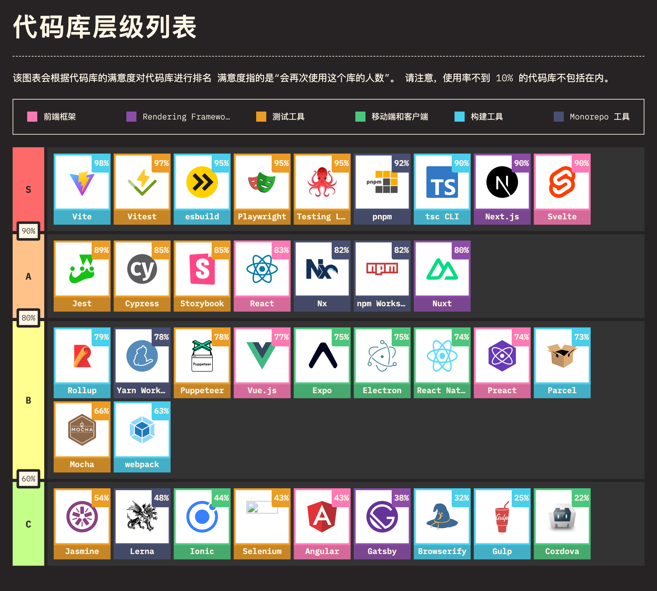Click the 90% threshold marker

pyautogui.click(x=28, y=231)
